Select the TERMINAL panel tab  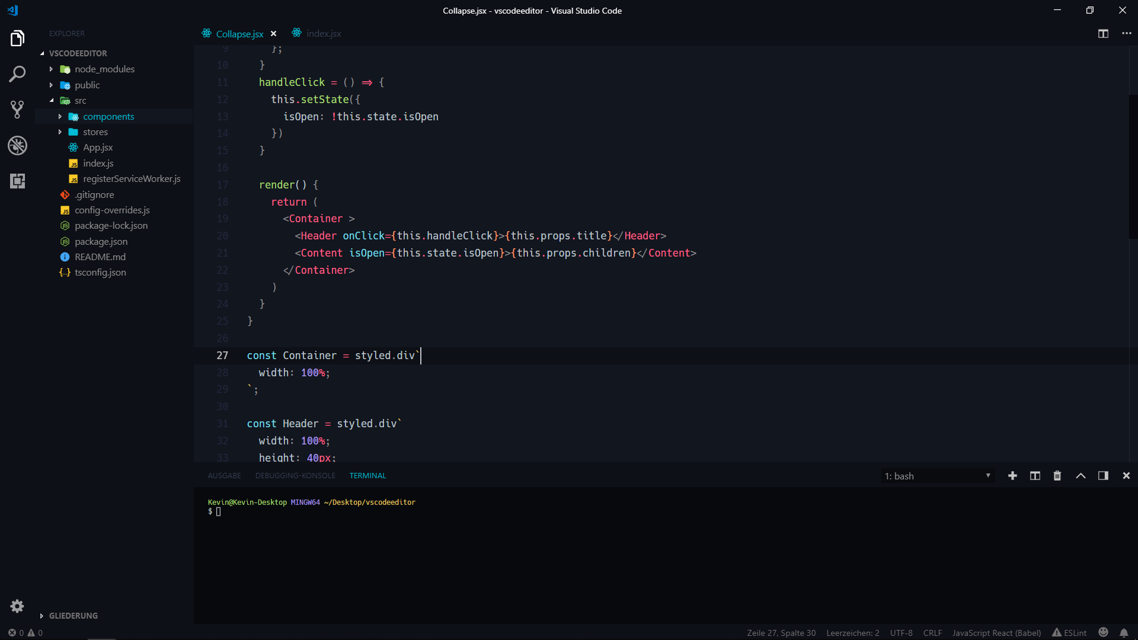point(367,476)
